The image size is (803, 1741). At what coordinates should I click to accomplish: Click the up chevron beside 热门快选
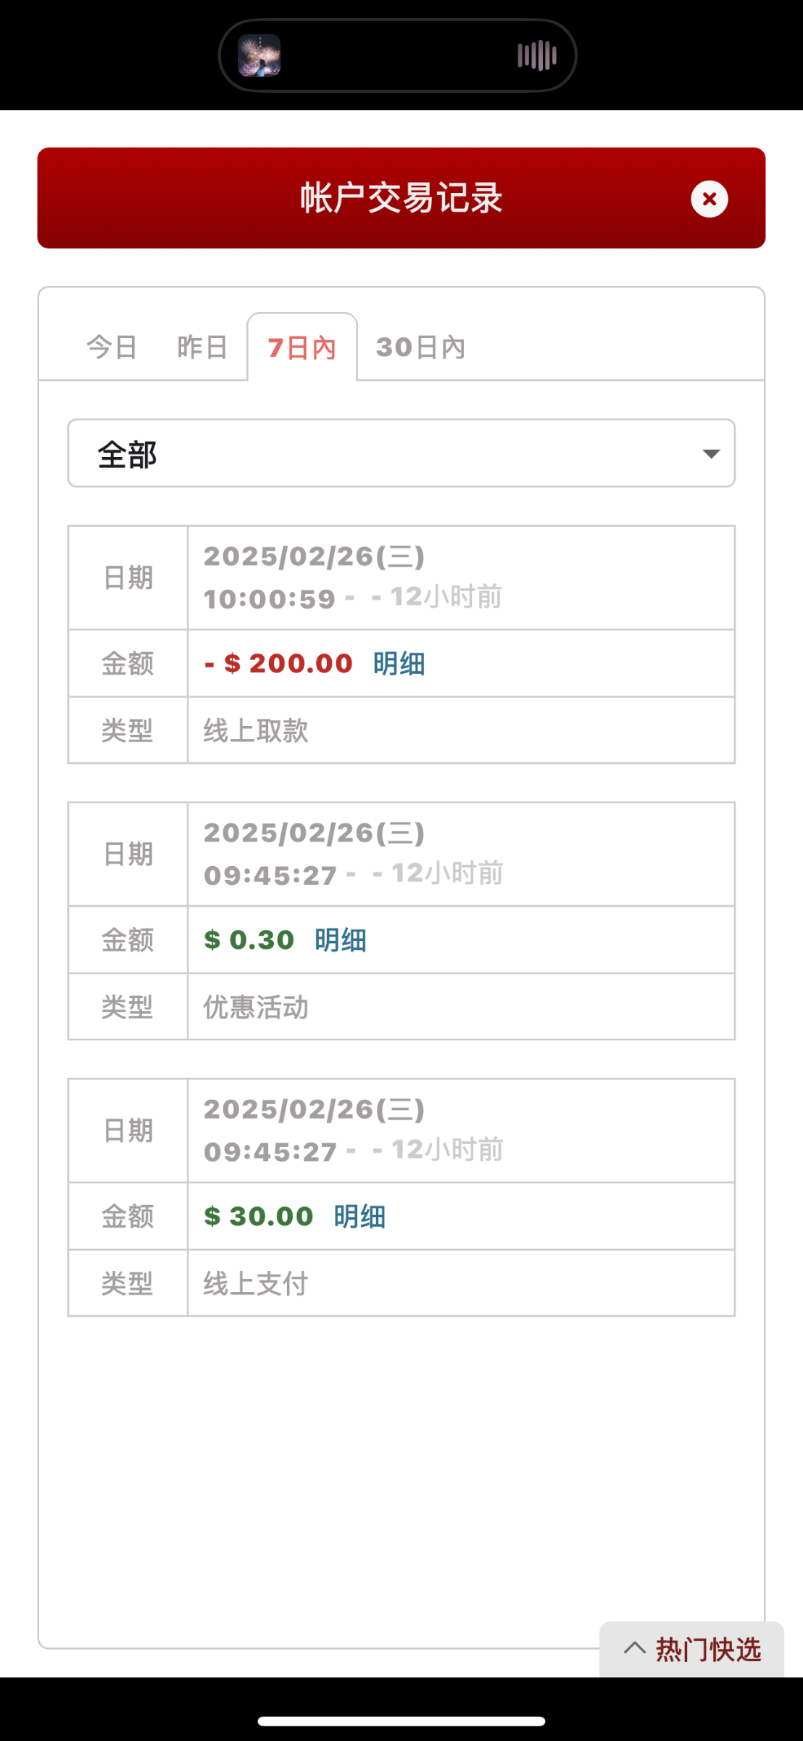635,1648
